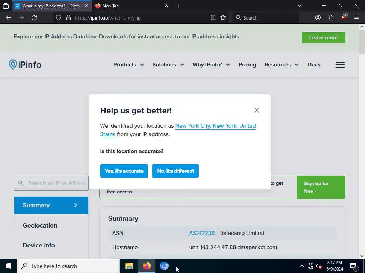The width and height of the screenshot is (365, 273).
Task: Click the uBlock extension icon with badge
Action: pos(344,17)
